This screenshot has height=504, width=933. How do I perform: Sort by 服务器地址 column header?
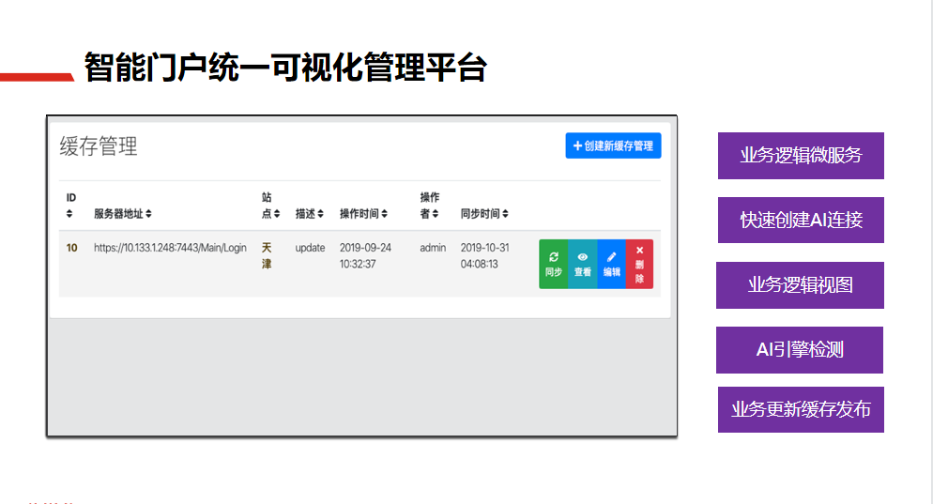tap(122, 214)
